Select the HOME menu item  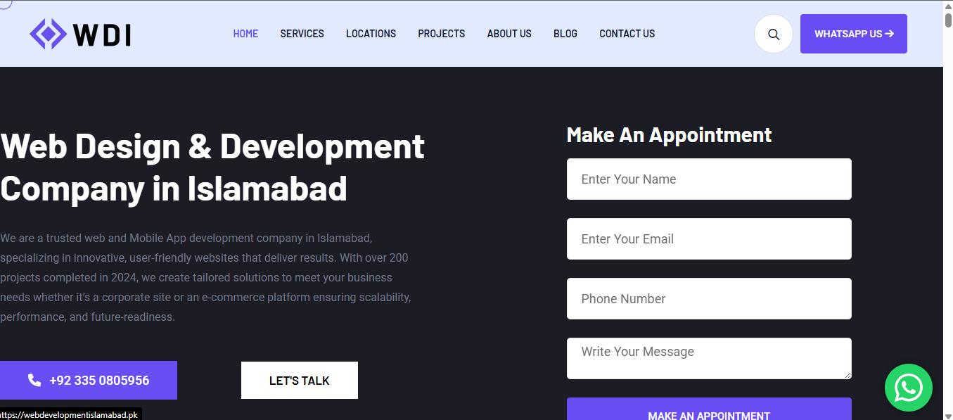pyautogui.click(x=245, y=33)
